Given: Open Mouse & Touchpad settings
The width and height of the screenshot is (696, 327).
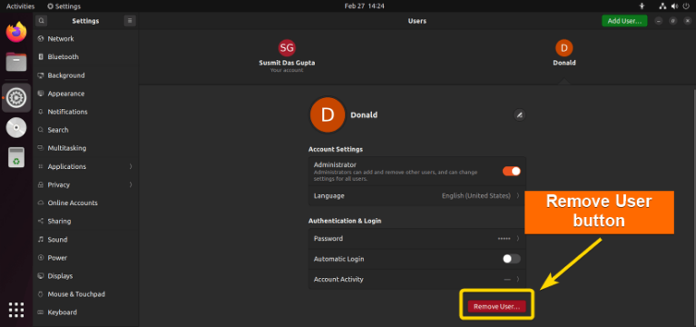Looking at the screenshot, I should tap(85, 294).
